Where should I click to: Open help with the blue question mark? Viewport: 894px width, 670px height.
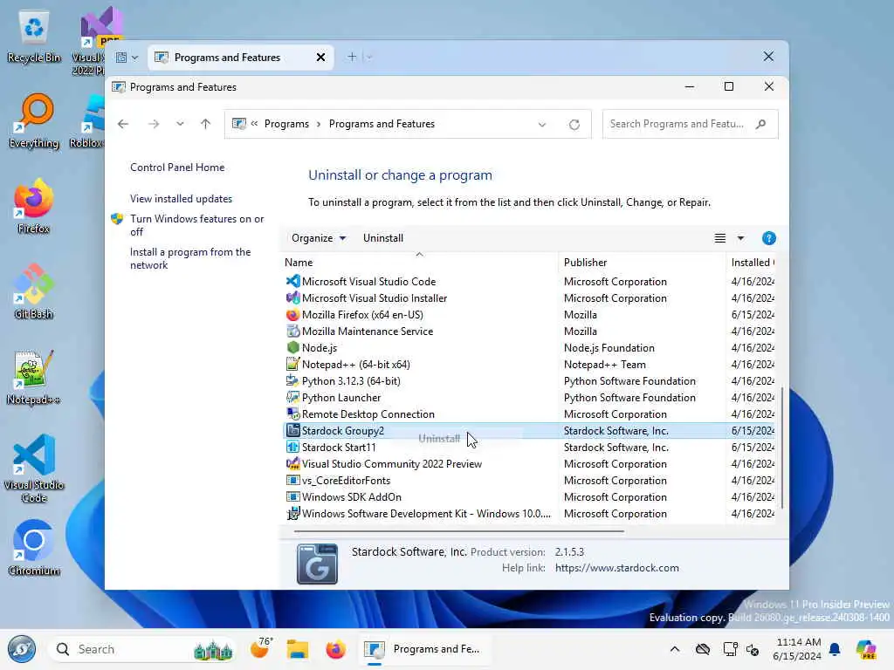tap(768, 238)
